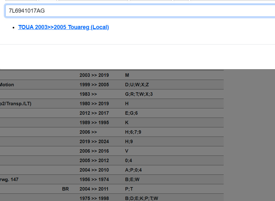Image resolution: width=275 pixels, height=201 pixels.
Task: Open the TOUA 2003>>2005 Touareg (Local) link
Action: pyautogui.click(x=63, y=27)
